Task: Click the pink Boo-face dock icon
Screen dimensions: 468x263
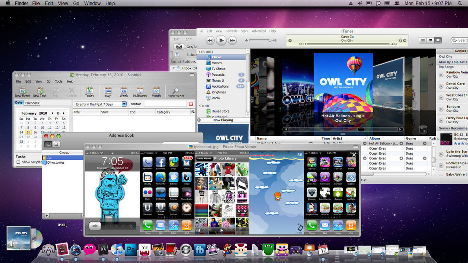Action: [x=90, y=250]
